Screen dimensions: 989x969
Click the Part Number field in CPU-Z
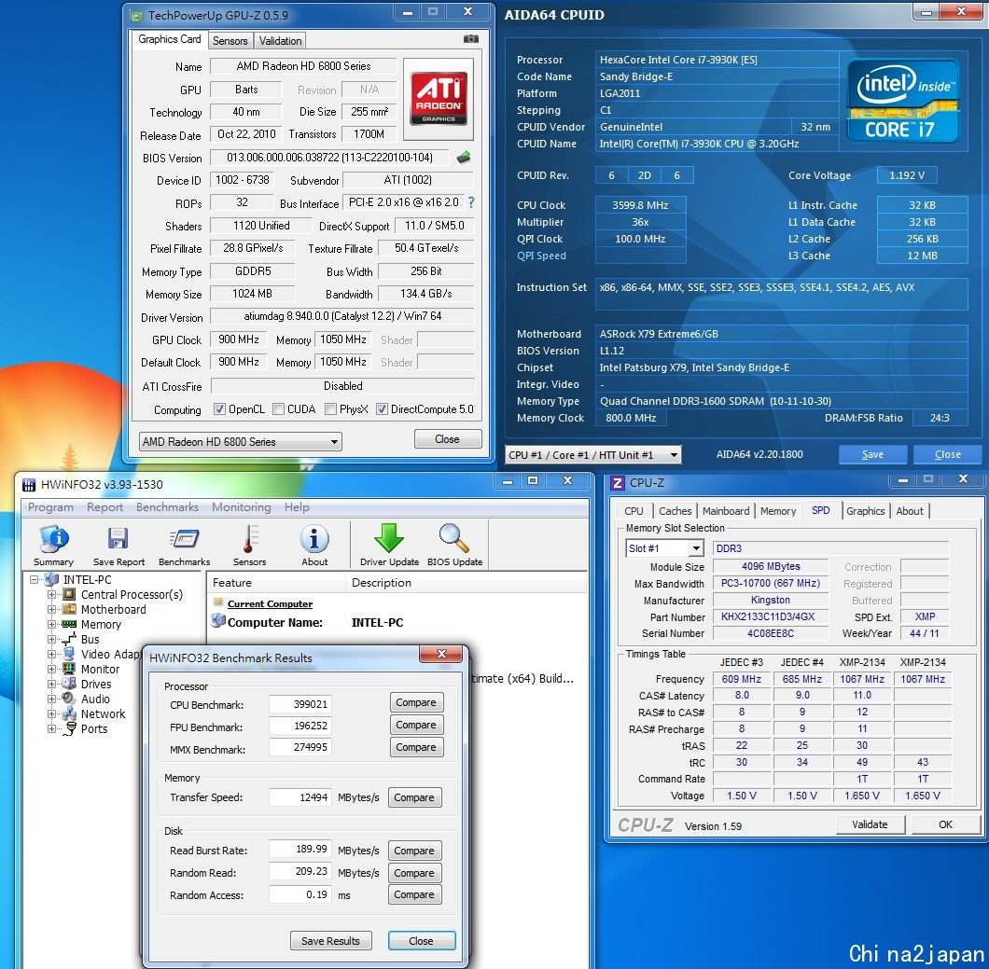point(770,616)
